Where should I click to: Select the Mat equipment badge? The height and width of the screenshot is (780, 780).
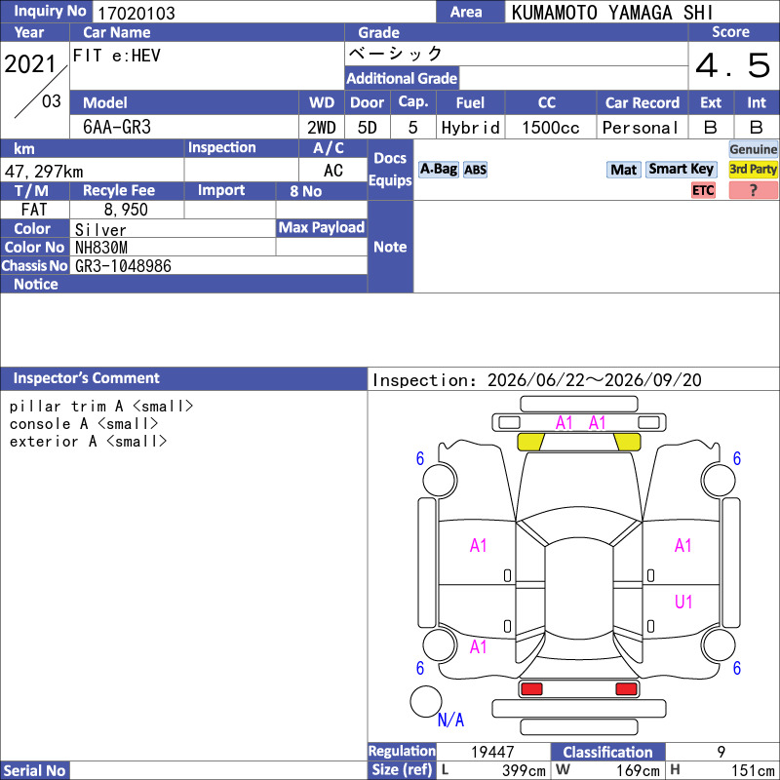pyautogui.click(x=623, y=170)
